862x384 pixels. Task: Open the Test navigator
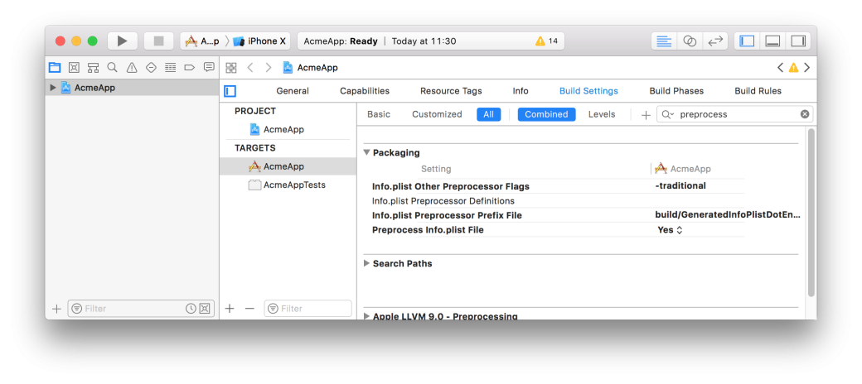tap(151, 68)
